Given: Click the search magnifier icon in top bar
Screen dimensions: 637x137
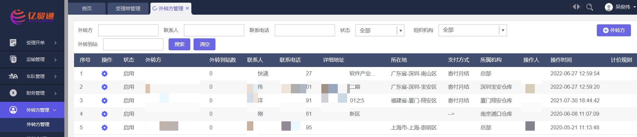Looking at the screenshot, I should pyautogui.click(x=589, y=7).
